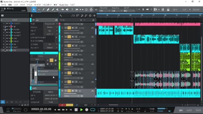Show automation with the curve icon

(73, 16)
